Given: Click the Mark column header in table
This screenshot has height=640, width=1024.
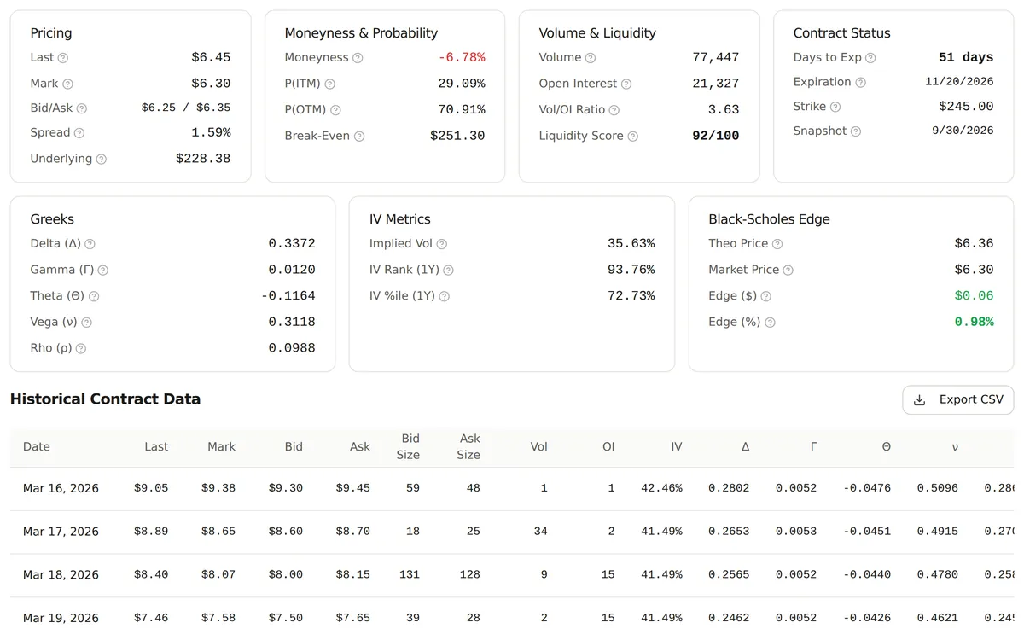Looking at the screenshot, I should point(222,446).
